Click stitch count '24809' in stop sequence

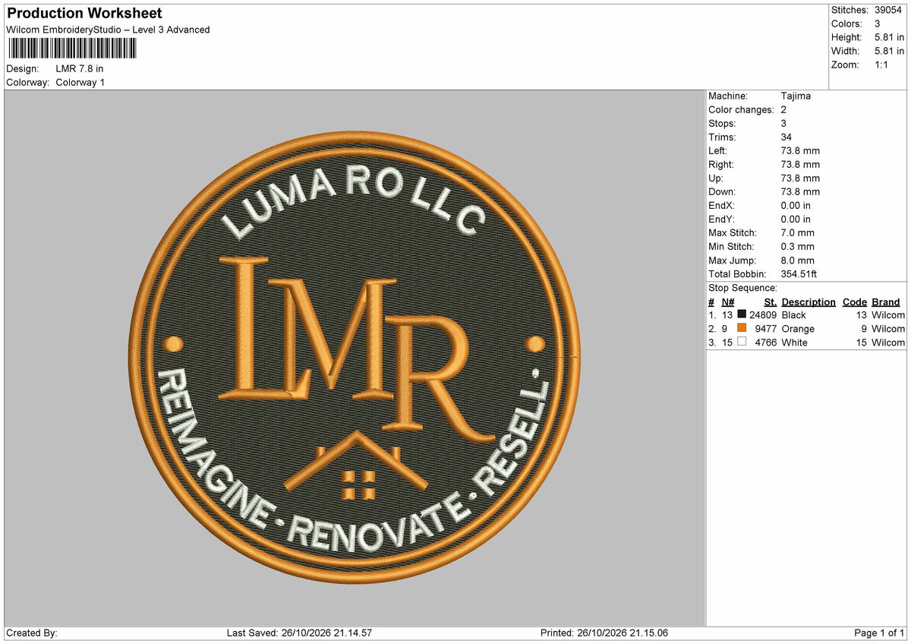pos(763,315)
